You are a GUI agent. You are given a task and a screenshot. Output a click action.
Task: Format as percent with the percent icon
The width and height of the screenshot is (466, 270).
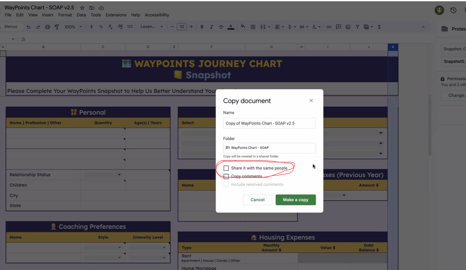click(101, 27)
